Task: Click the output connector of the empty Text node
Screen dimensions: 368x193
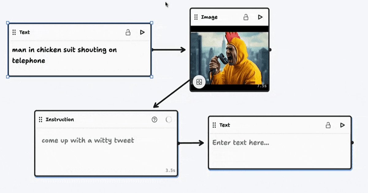Action: pos(352,143)
